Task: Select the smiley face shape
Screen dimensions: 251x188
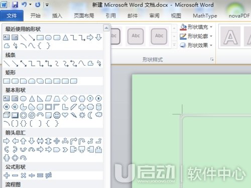Action: pyautogui.click(x=57, y=115)
